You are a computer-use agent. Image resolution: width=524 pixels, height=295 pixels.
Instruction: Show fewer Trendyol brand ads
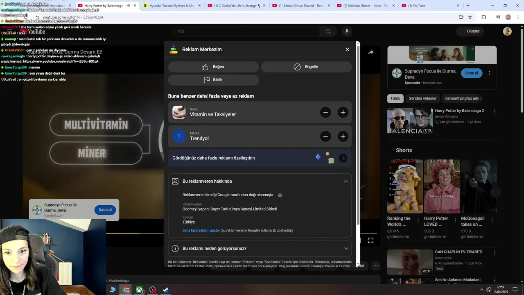click(x=325, y=136)
